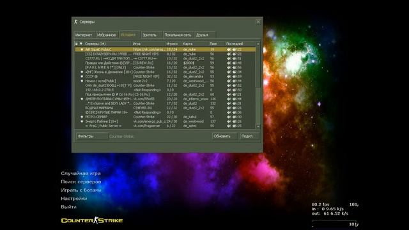Select the AIR SquaD server row
The height and width of the screenshot is (230, 409).
pos(165,50)
